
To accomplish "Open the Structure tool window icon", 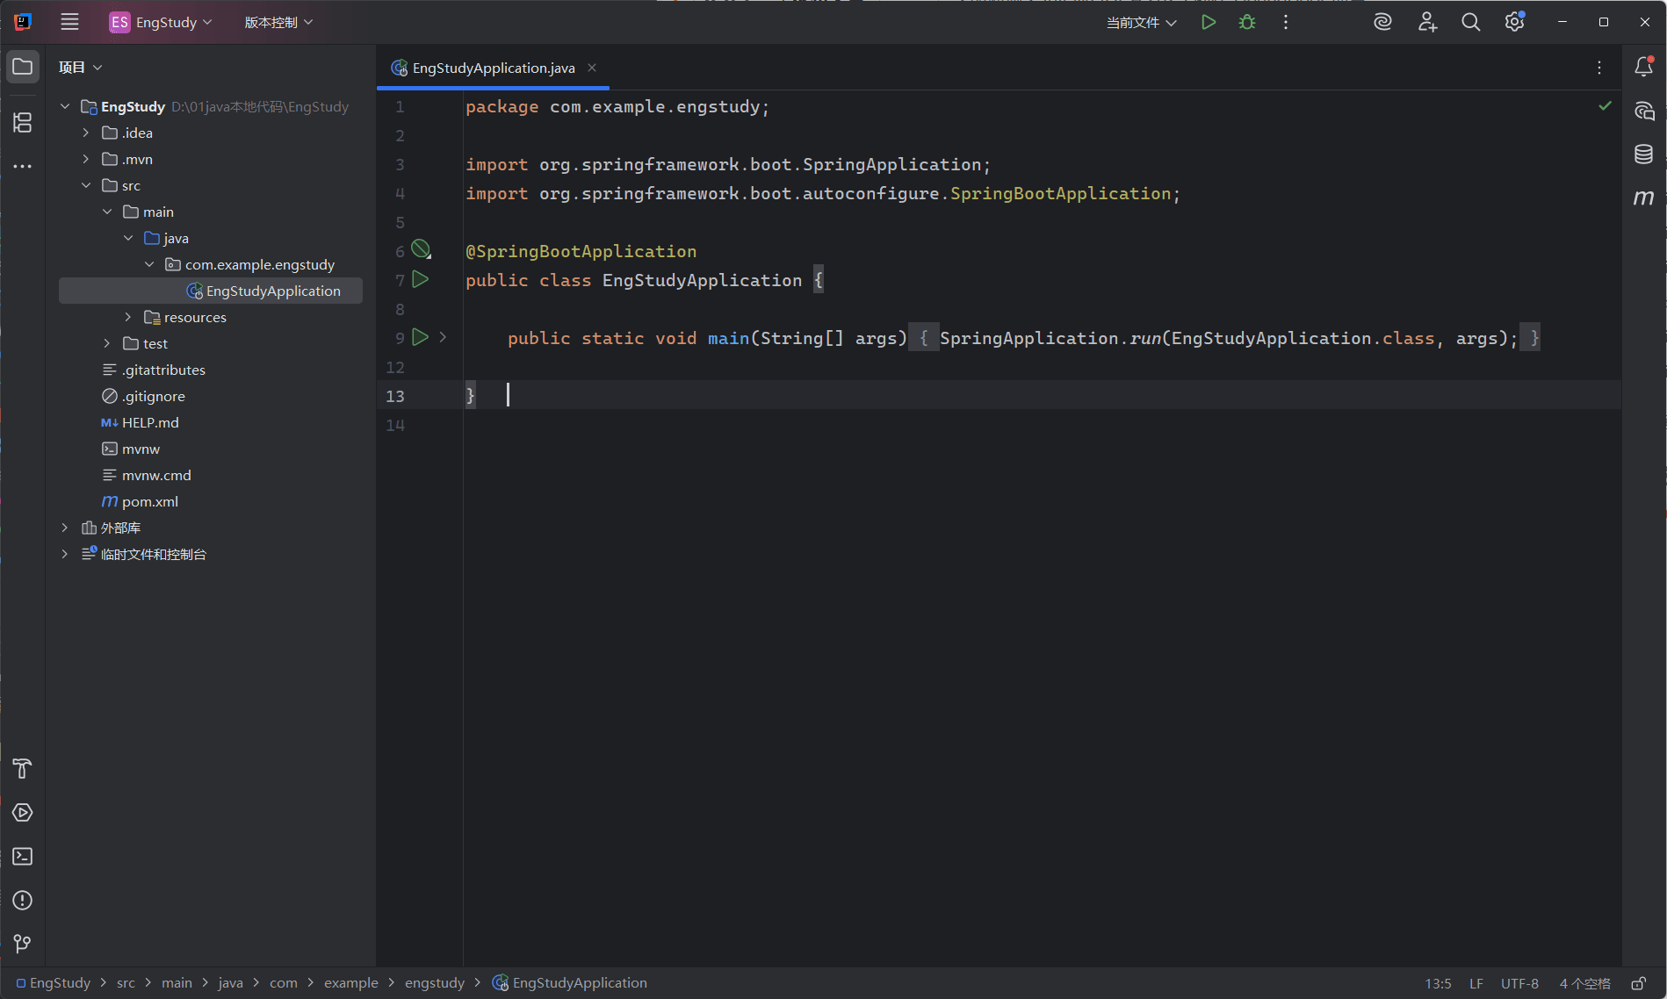I will click(x=23, y=122).
